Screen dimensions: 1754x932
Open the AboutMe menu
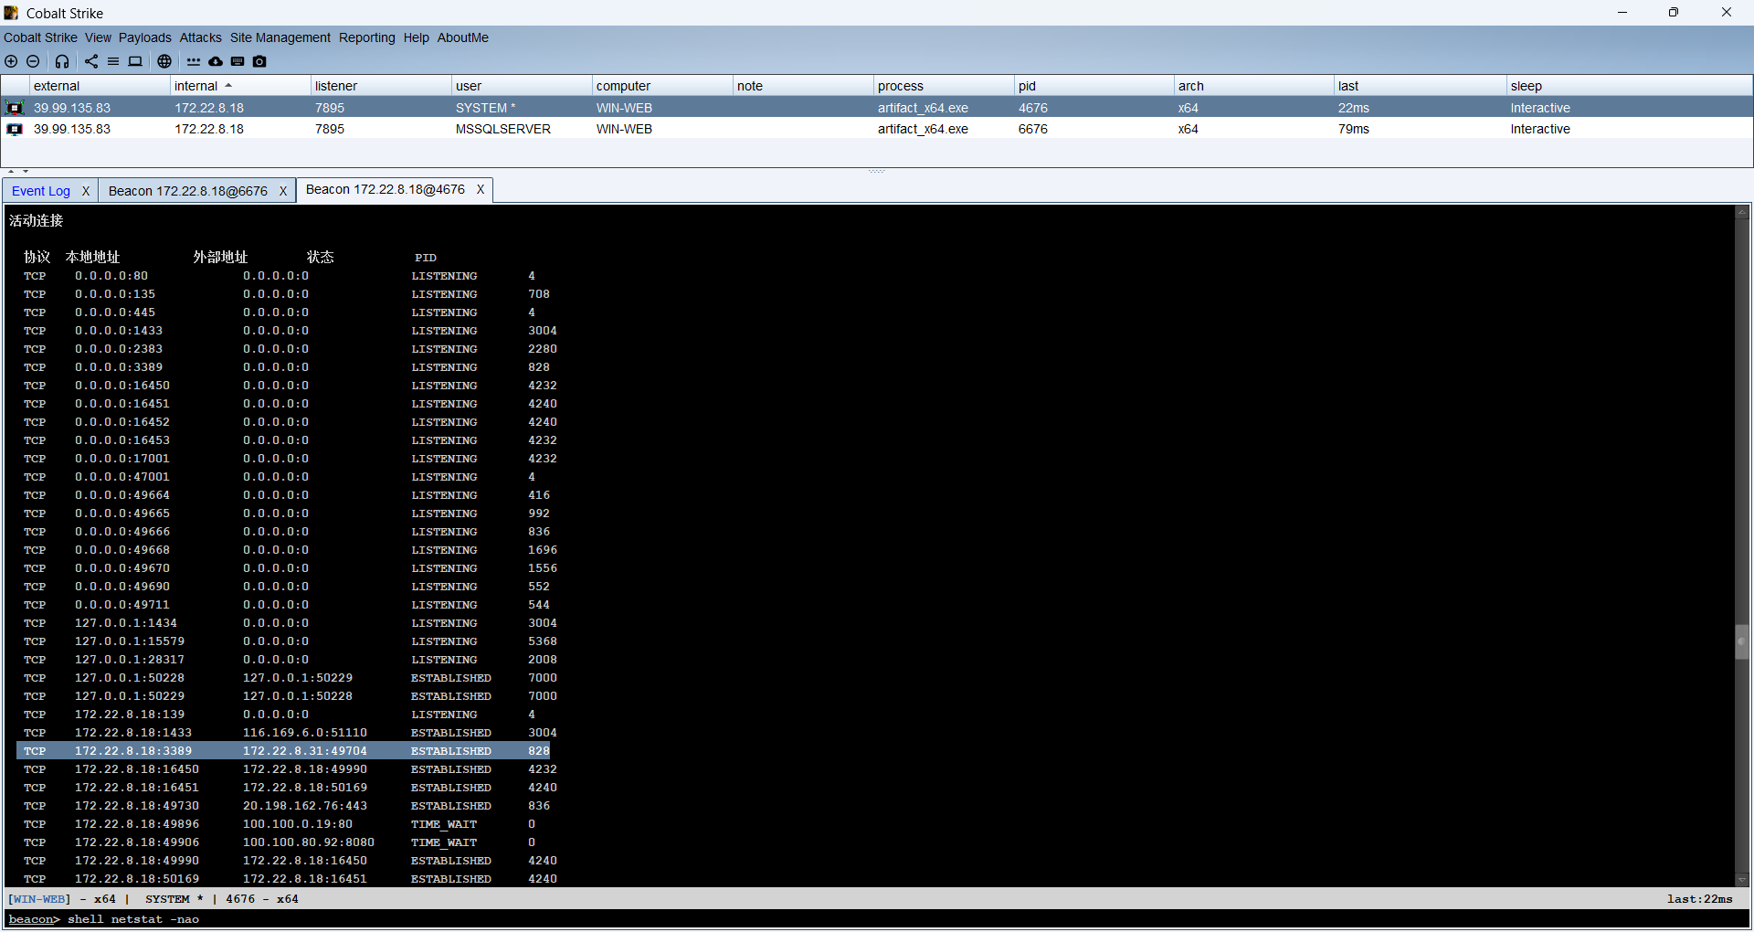click(463, 37)
